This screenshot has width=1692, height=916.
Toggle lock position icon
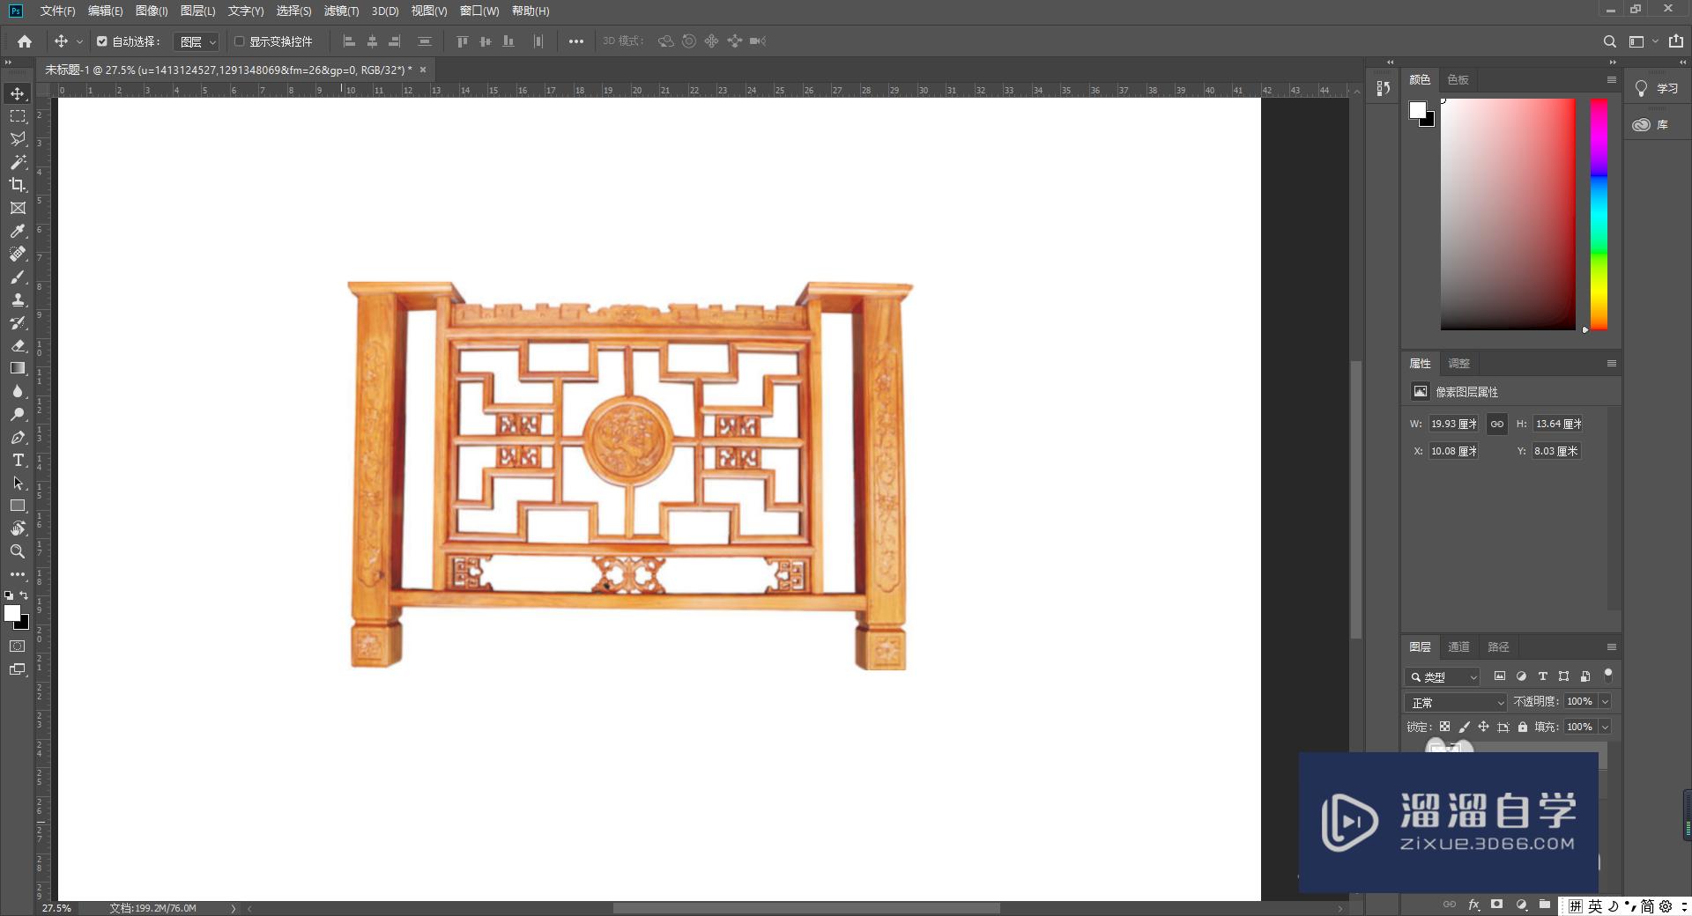1483,727
